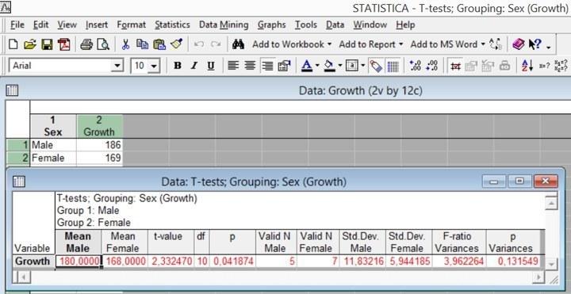Click the Save floppy disk icon
The width and height of the screenshot is (571, 294).
pyautogui.click(x=47, y=44)
